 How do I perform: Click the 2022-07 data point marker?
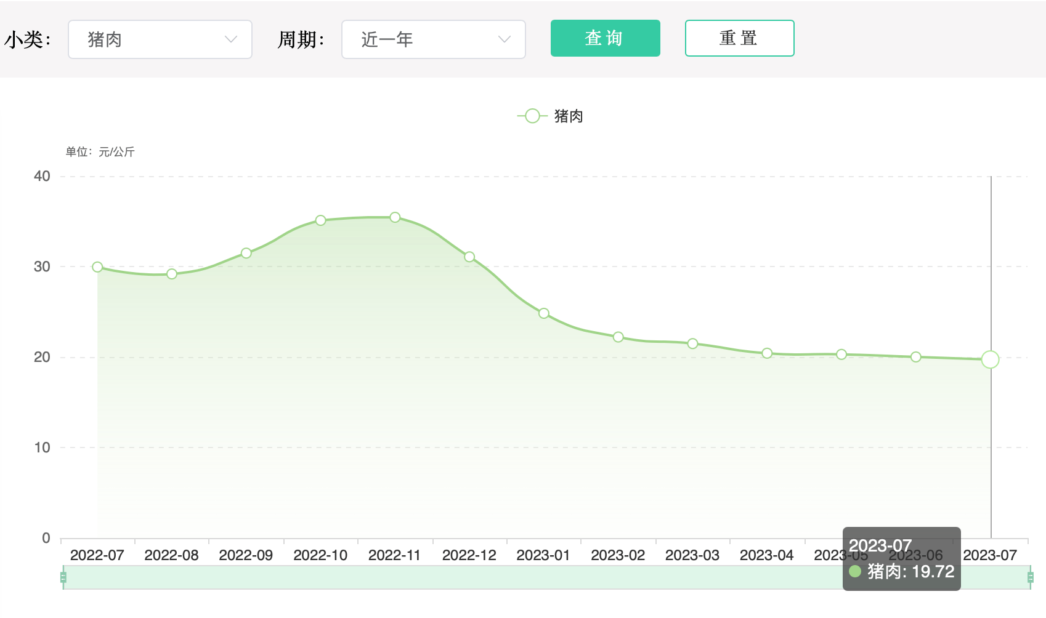click(97, 267)
